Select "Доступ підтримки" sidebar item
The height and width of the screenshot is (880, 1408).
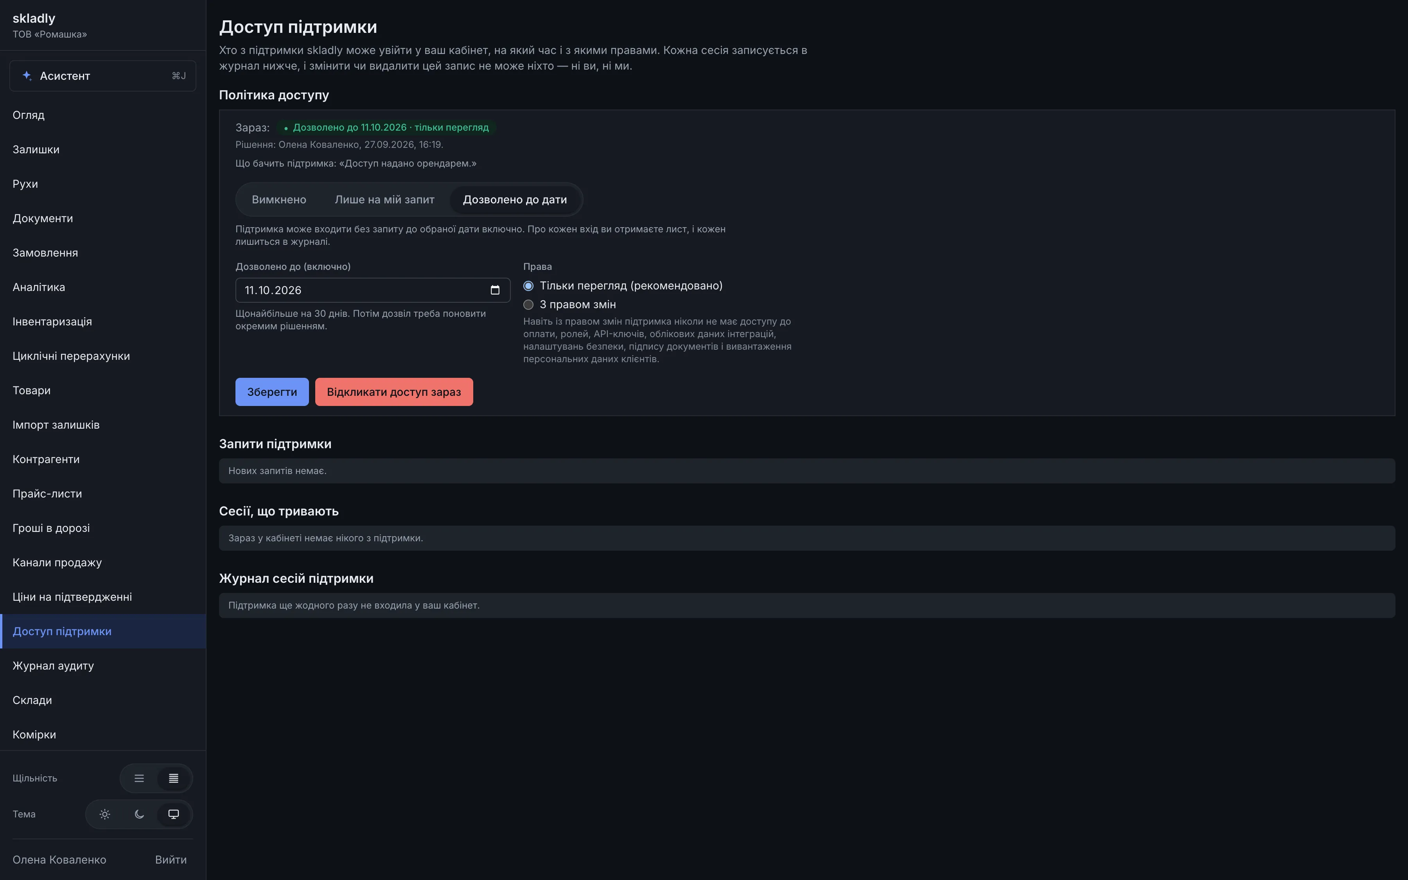pos(103,631)
